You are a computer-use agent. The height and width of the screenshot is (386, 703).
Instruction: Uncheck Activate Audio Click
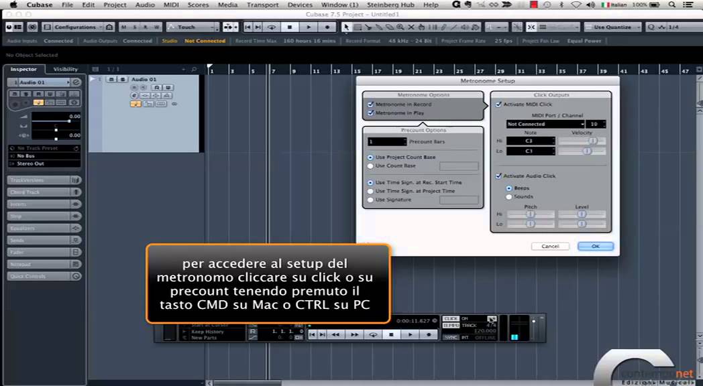click(x=498, y=176)
